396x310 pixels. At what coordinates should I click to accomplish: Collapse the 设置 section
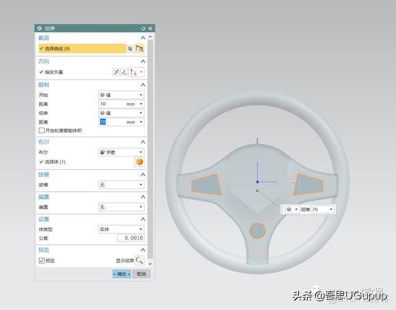coord(143,219)
